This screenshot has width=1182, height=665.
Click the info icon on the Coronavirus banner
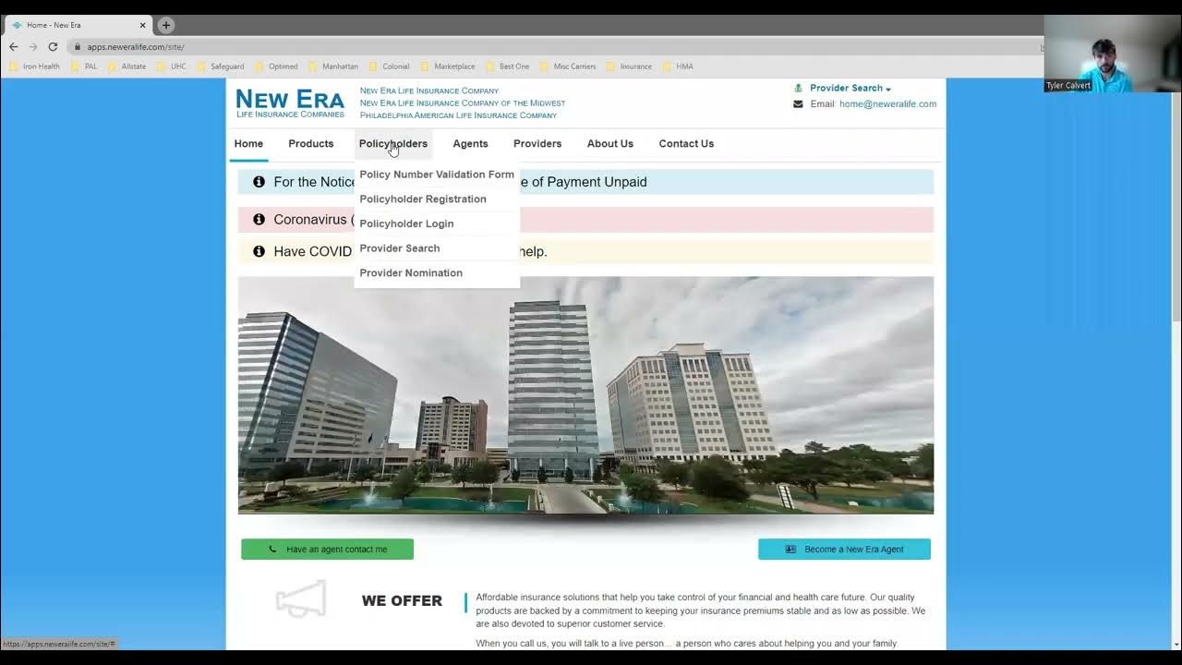tap(259, 220)
